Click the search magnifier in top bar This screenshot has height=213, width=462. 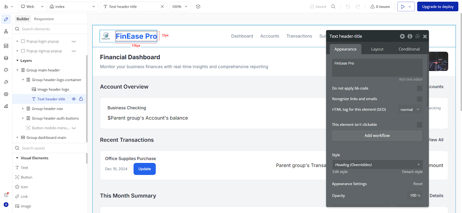click(333, 6)
